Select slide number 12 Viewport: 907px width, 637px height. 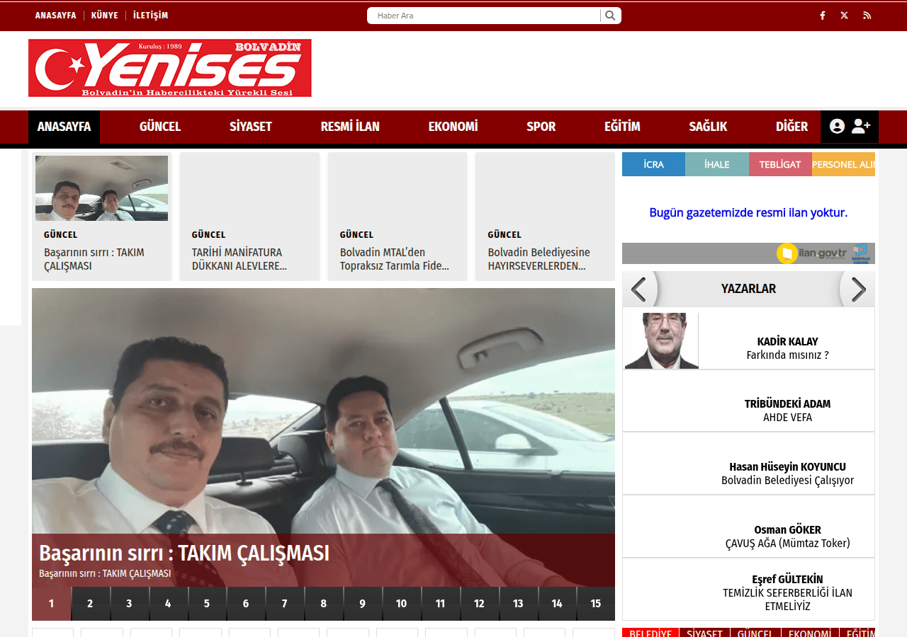pos(479,604)
